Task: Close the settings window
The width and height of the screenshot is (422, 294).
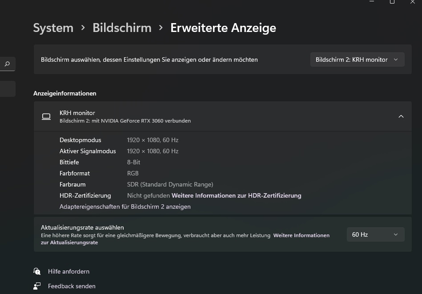Action: coord(413,2)
